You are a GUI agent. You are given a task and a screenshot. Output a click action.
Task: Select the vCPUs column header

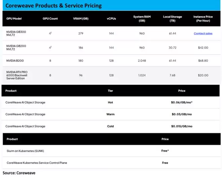(111, 19)
